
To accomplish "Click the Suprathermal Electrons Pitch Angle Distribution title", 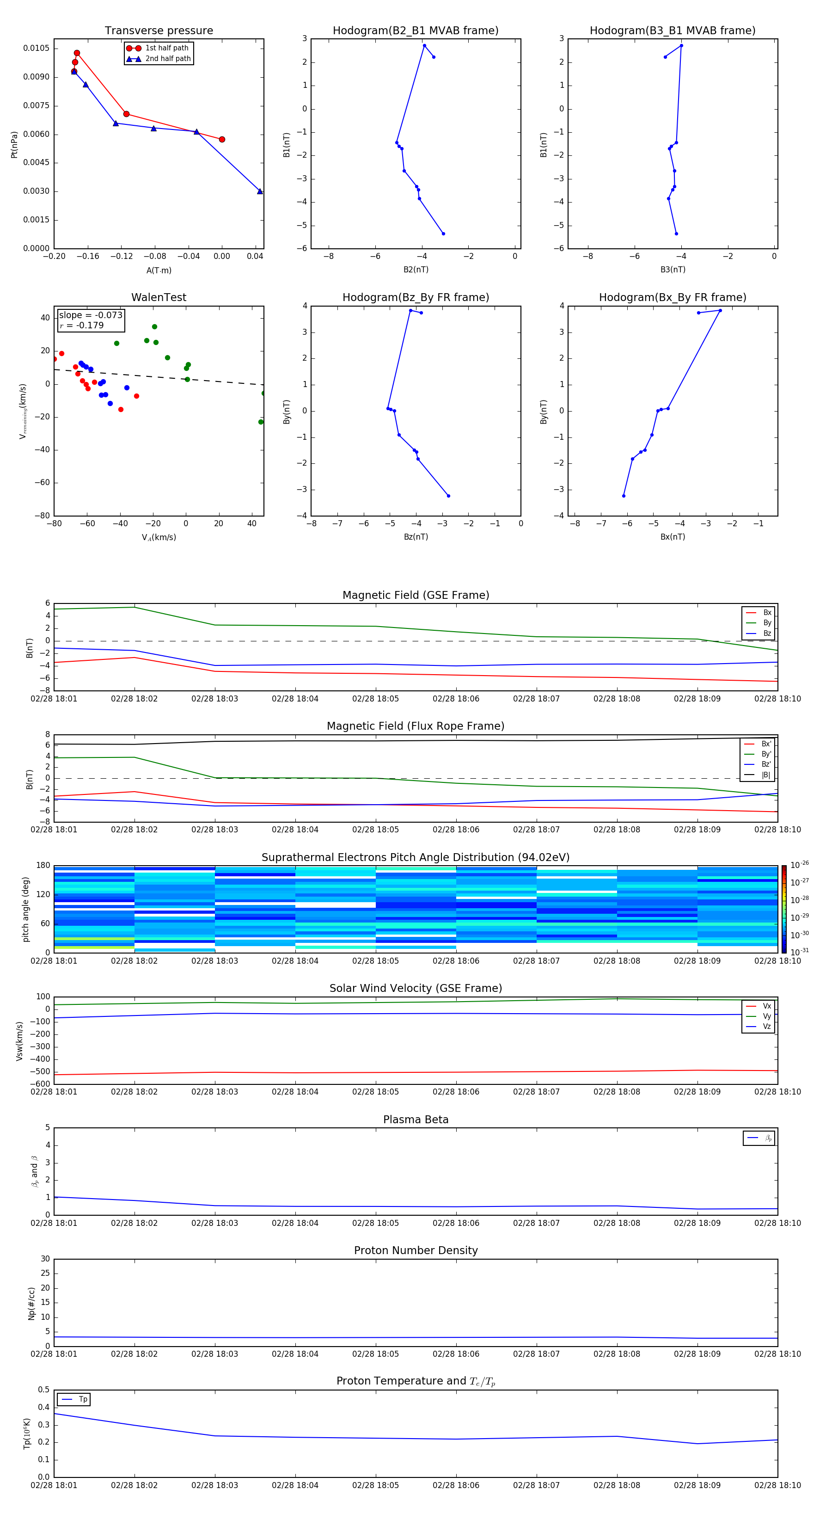I will tap(416, 857).
